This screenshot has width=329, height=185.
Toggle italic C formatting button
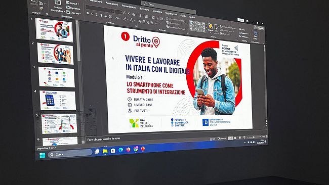click(92, 14)
